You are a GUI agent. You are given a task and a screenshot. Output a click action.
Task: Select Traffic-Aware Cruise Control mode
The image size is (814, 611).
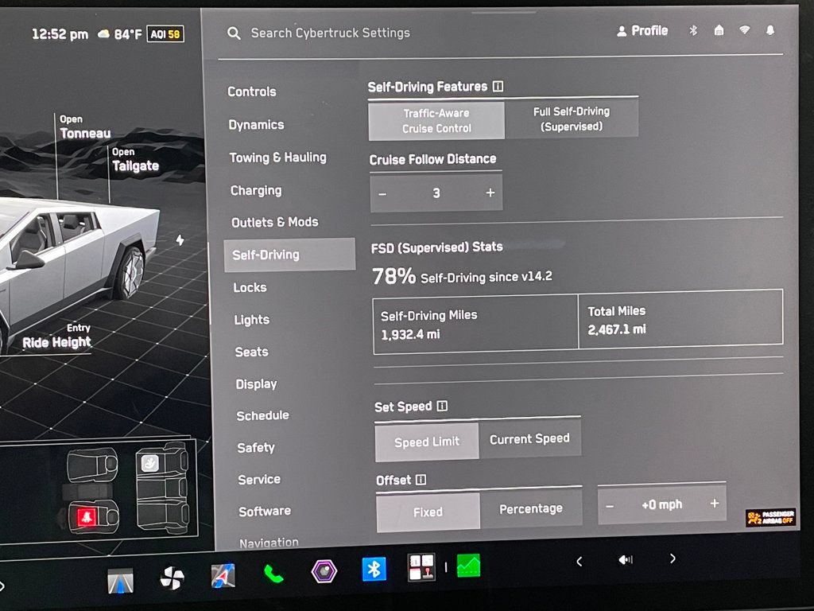(x=436, y=121)
